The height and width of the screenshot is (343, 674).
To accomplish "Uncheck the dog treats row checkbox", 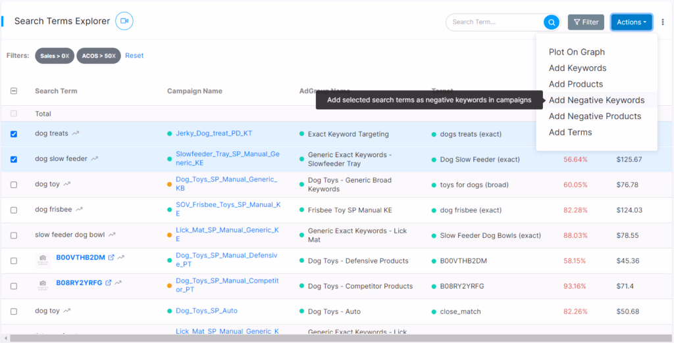I will (x=14, y=134).
